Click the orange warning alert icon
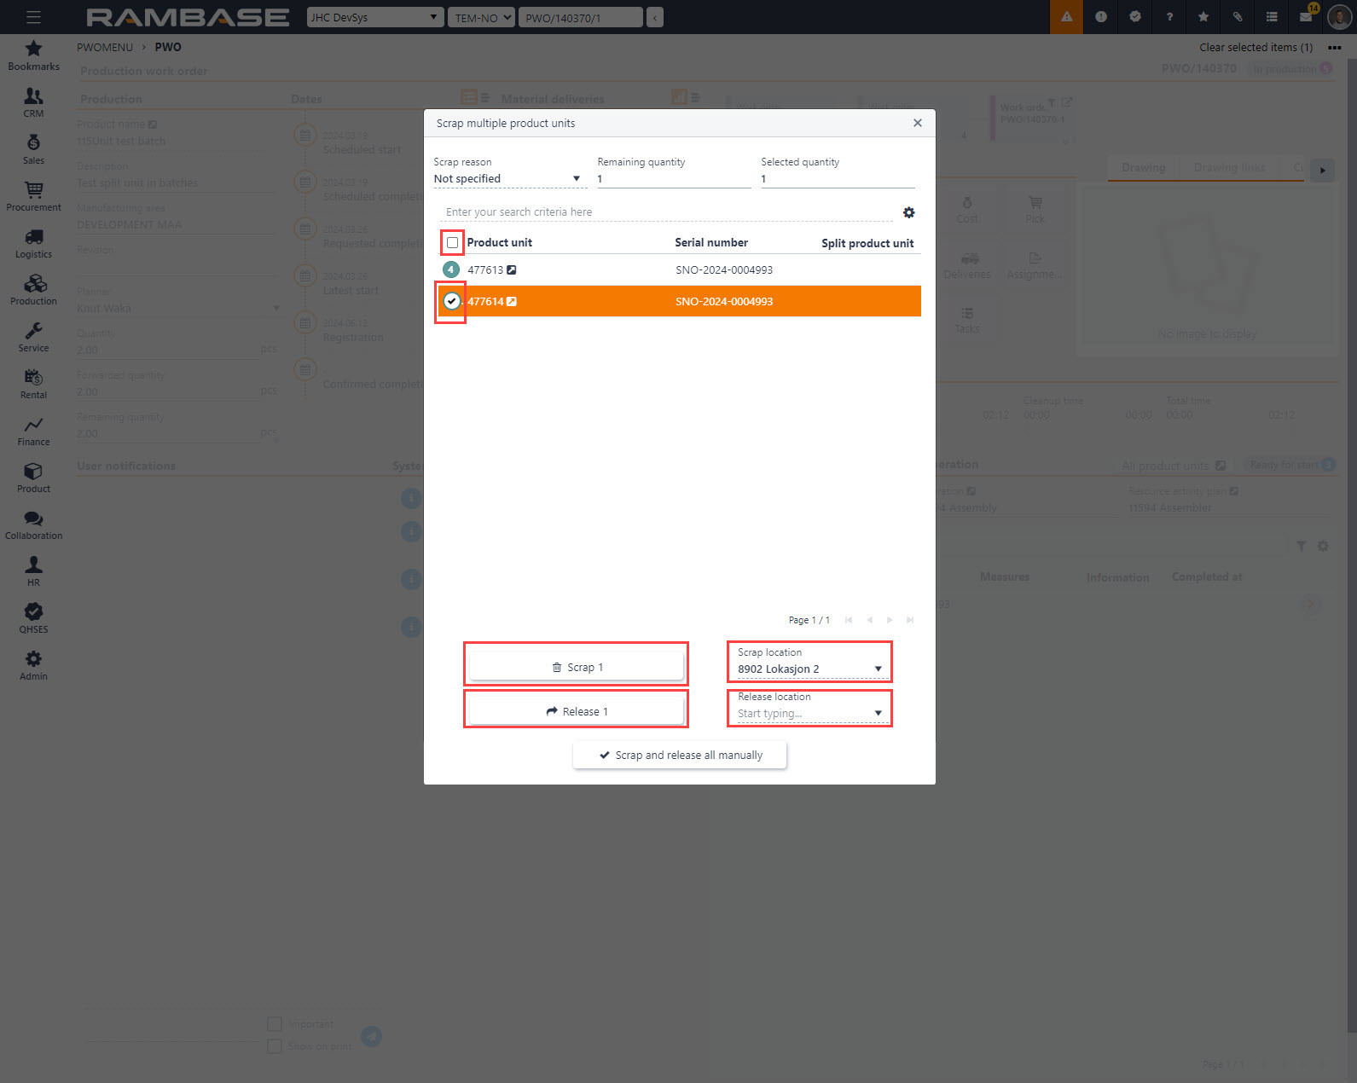 click(1066, 17)
